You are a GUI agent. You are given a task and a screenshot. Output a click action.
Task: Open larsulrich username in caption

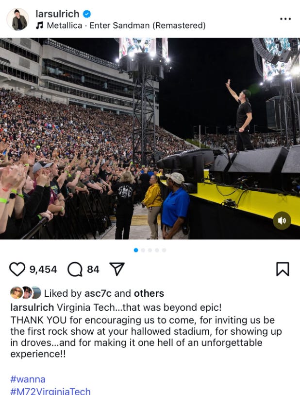click(x=32, y=307)
